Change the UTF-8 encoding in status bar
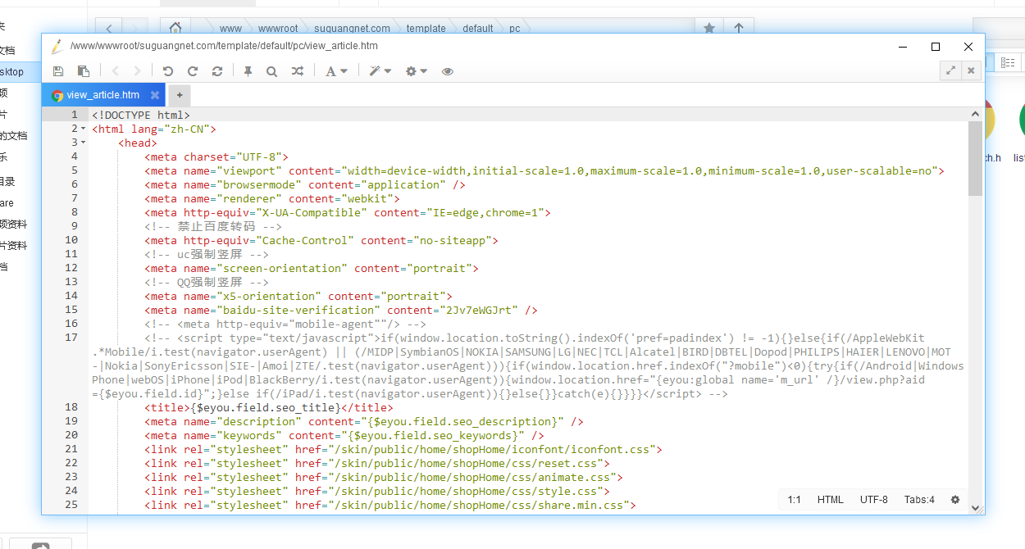This screenshot has width=1025, height=549. [x=874, y=499]
